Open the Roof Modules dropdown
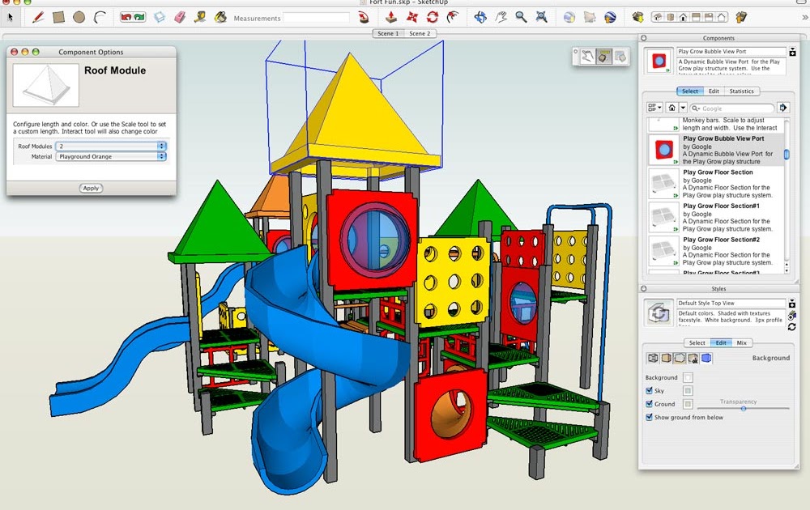The width and height of the screenshot is (810, 510). point(110,146)
